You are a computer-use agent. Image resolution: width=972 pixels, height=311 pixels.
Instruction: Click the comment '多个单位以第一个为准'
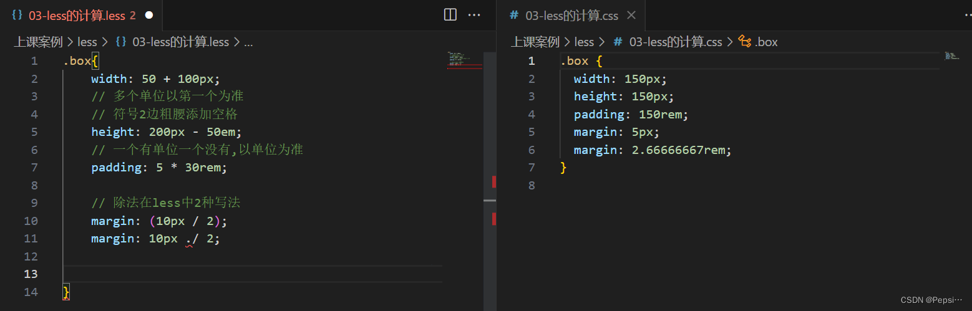(x=167, y=97)
